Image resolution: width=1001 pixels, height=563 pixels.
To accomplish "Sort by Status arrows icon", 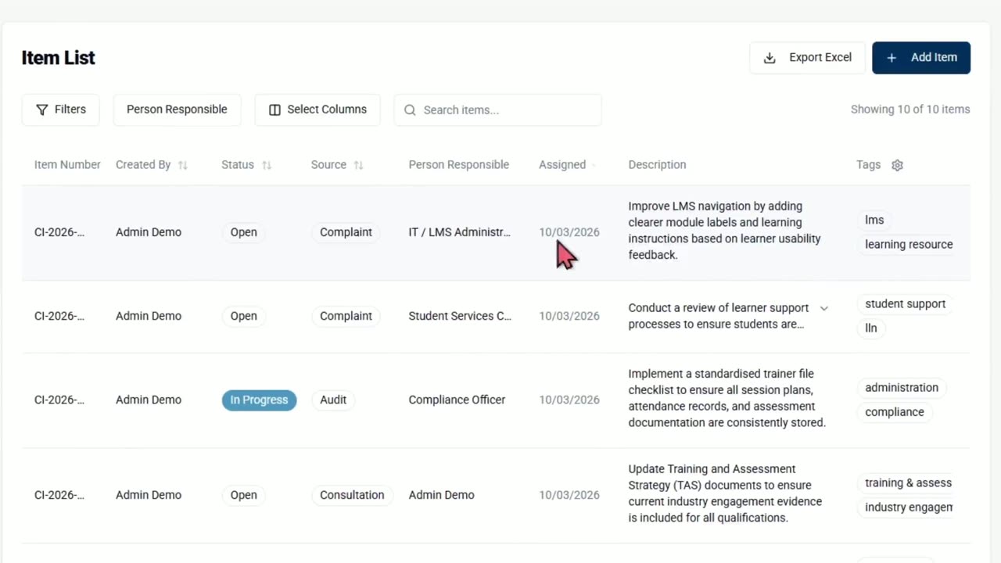I will (x=267, y=165).
